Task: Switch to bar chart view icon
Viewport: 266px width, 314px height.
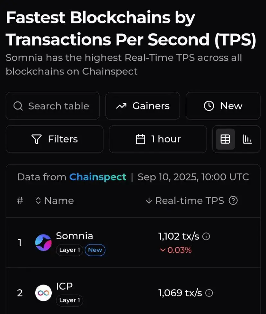Action: [x=247, y=139]
